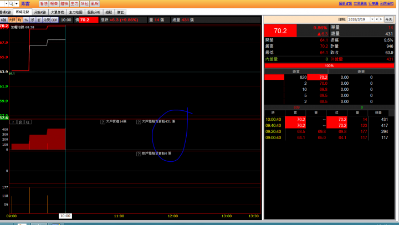Screen dimensions: 399x225
Task: Switch to the 即時走勢 tab
Action: pyautogui.click(x=22, y=12)
